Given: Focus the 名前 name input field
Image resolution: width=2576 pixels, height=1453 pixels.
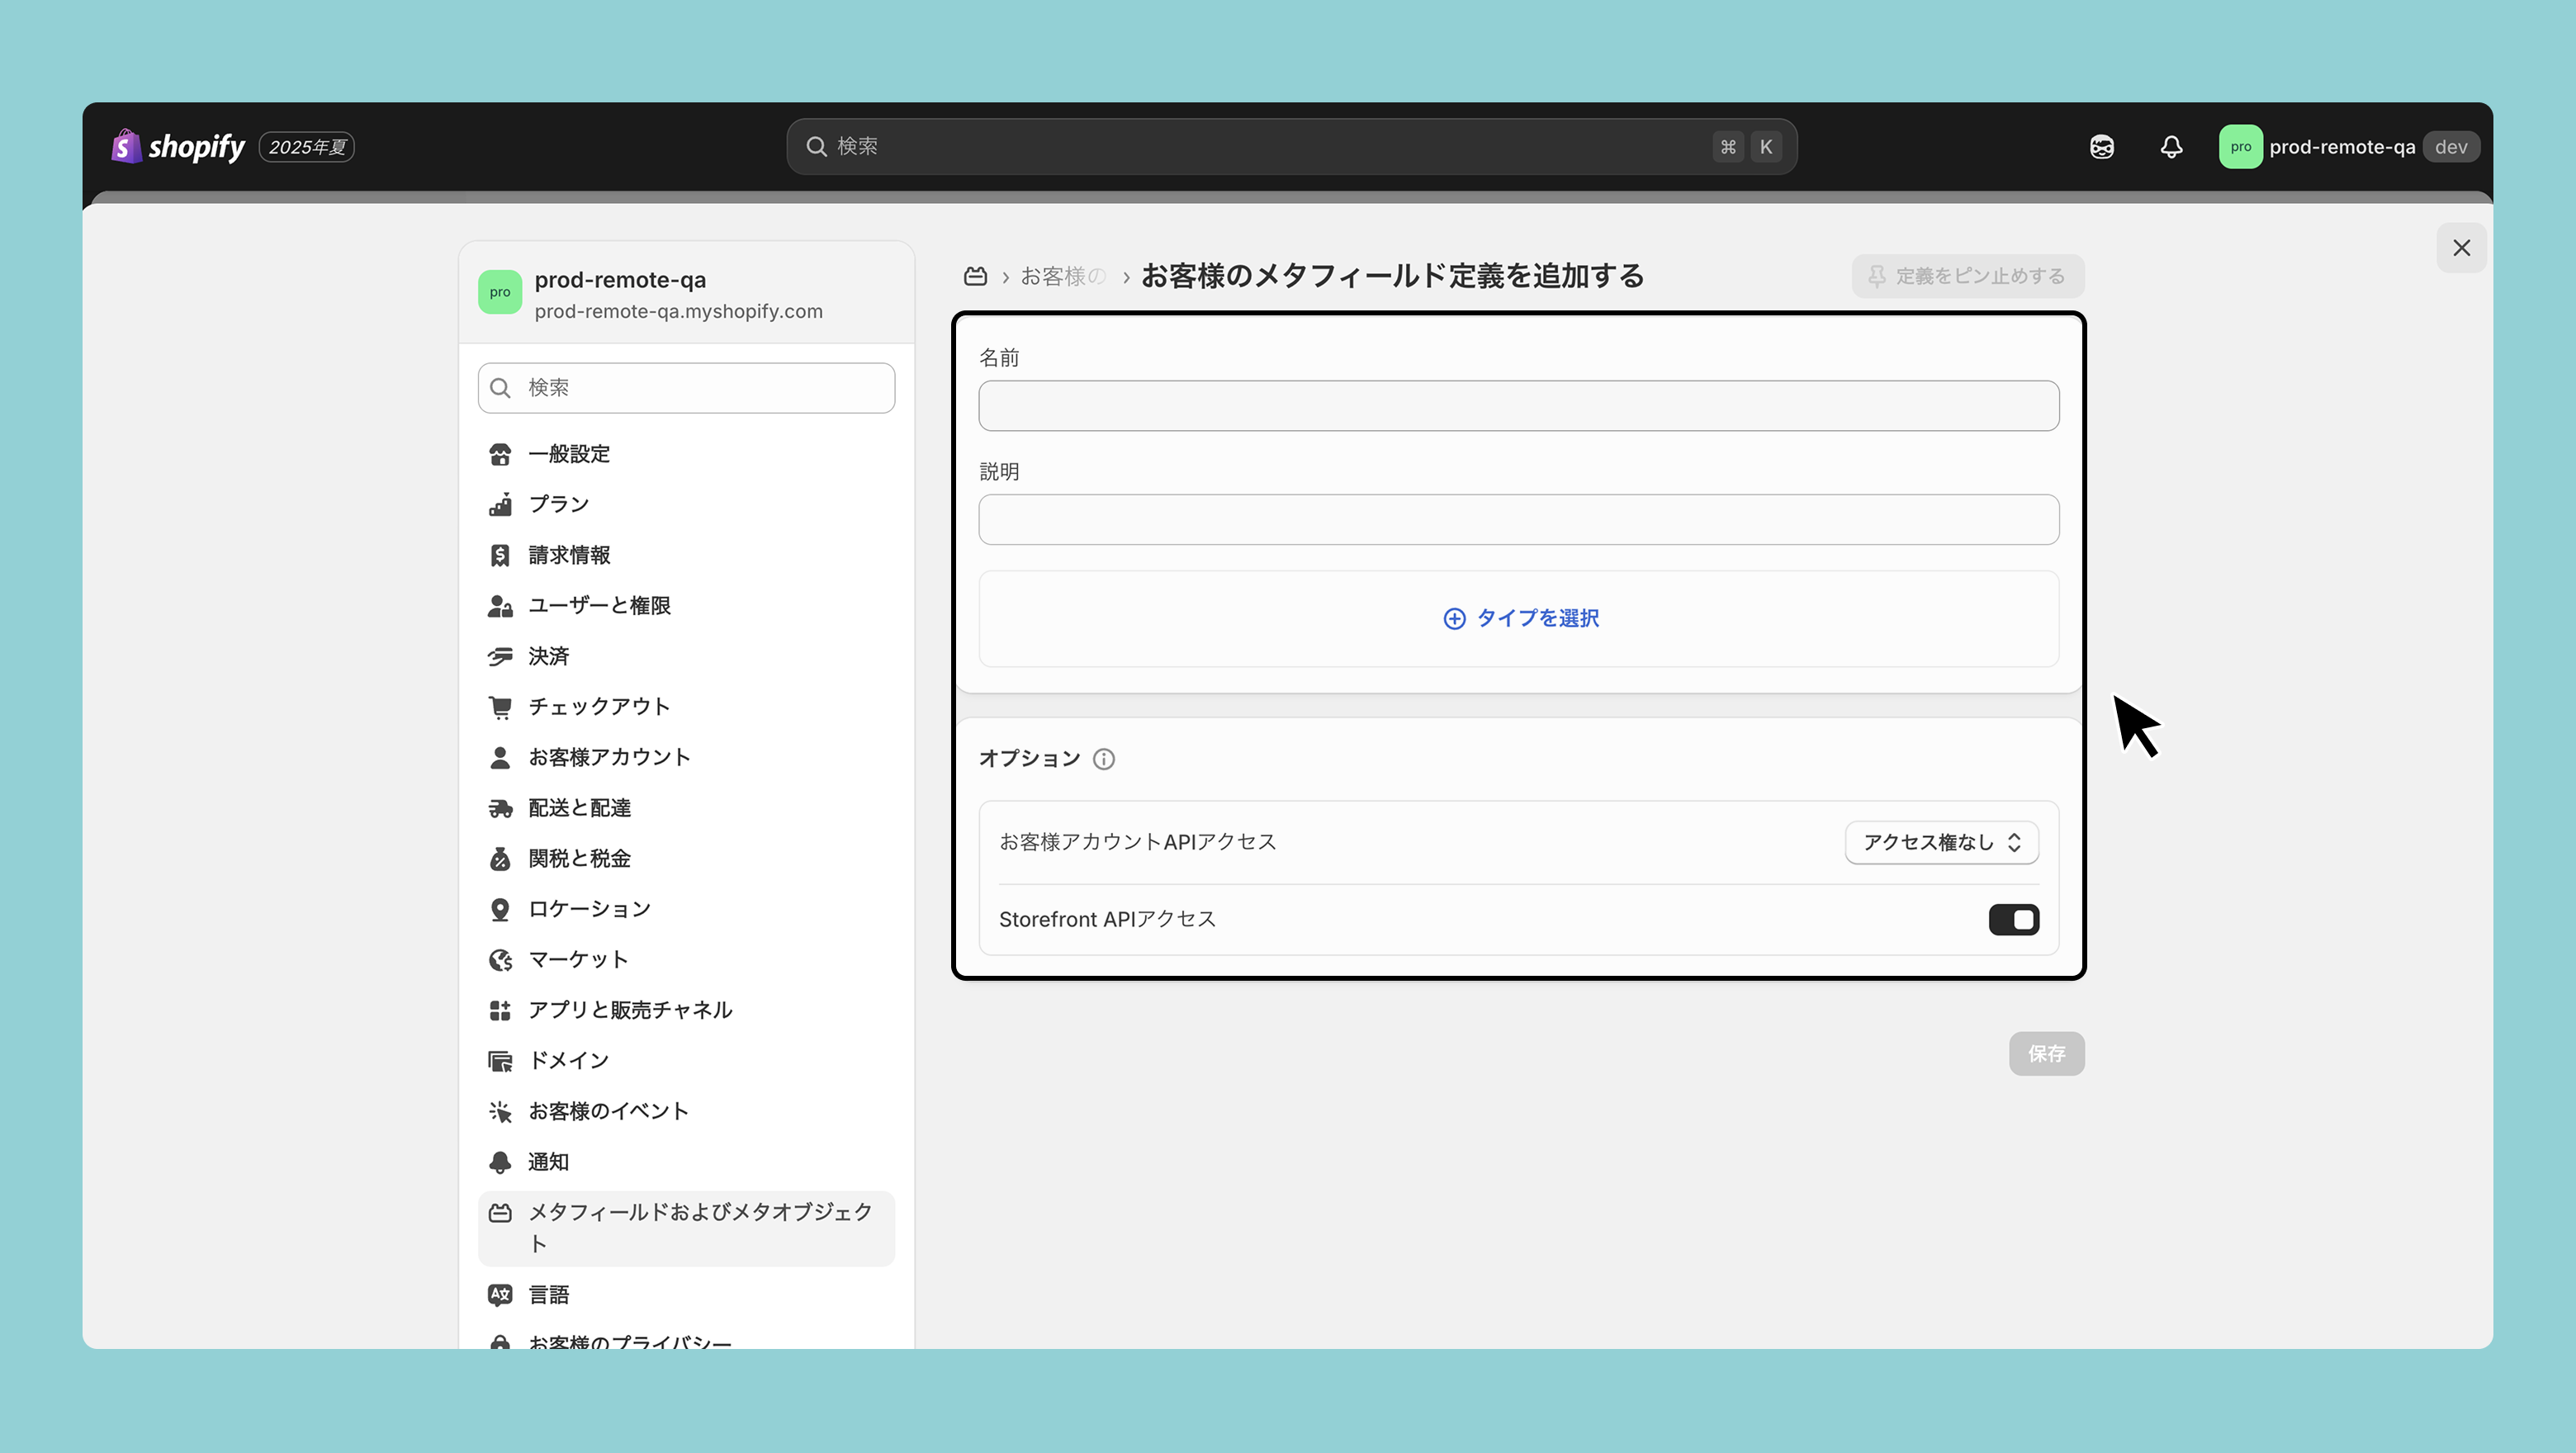Looking at the screenshot, I should point(1518,406).
